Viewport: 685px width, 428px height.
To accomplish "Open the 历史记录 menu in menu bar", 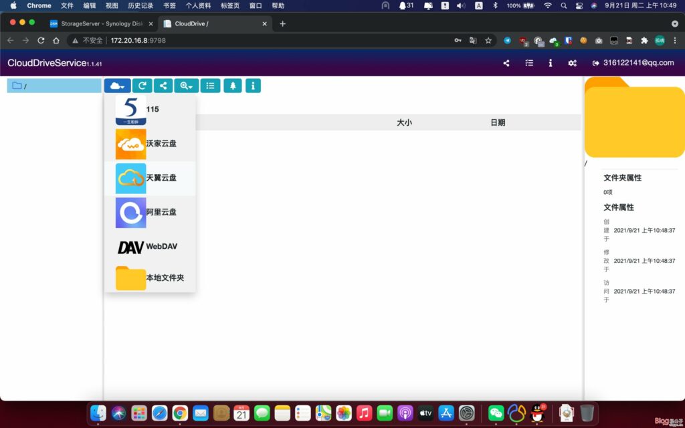I will pos(140,5).
